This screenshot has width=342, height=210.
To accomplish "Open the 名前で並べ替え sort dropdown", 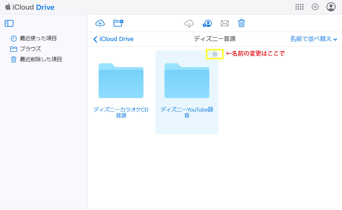I will click(x=313, y=39).
